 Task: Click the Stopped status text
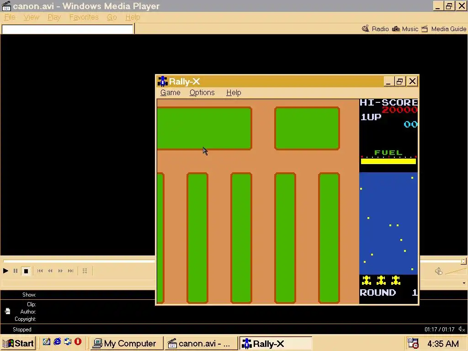22,330
